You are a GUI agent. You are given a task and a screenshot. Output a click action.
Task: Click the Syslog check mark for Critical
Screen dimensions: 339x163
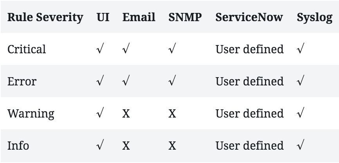click(301, 49)
